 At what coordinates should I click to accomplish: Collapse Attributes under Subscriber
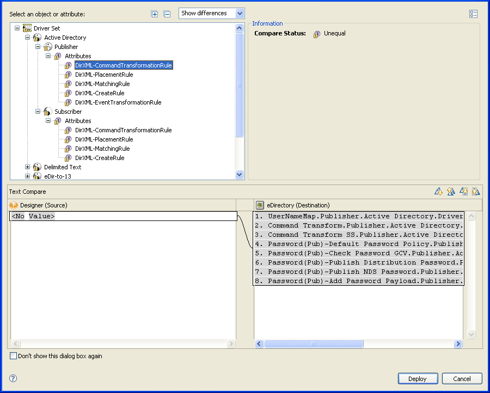click(x=48, y=121)
